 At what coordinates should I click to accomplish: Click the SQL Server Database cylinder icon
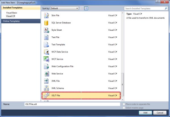(46, 23)
